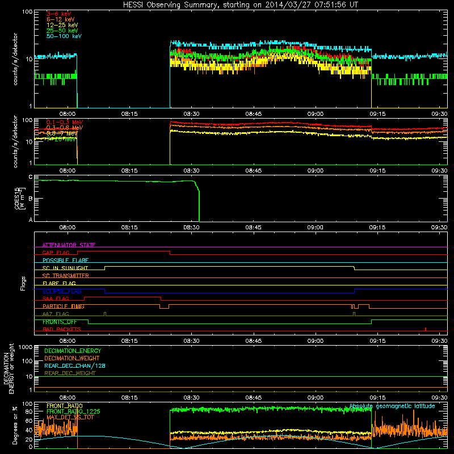
Task: Click the POSSIBLE_FLARE flag label
Action: (65, 260)
